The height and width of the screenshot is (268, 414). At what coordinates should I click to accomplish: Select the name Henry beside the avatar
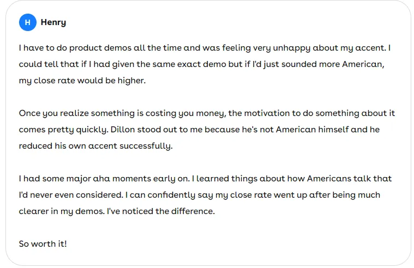coord(53,23)
